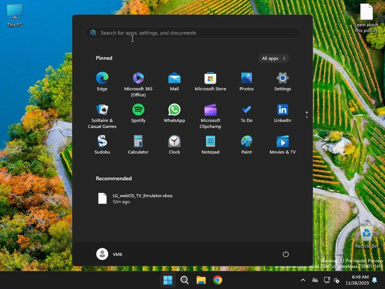Click the muted volume tray icon
385x289 pixels.
point(336,280)
